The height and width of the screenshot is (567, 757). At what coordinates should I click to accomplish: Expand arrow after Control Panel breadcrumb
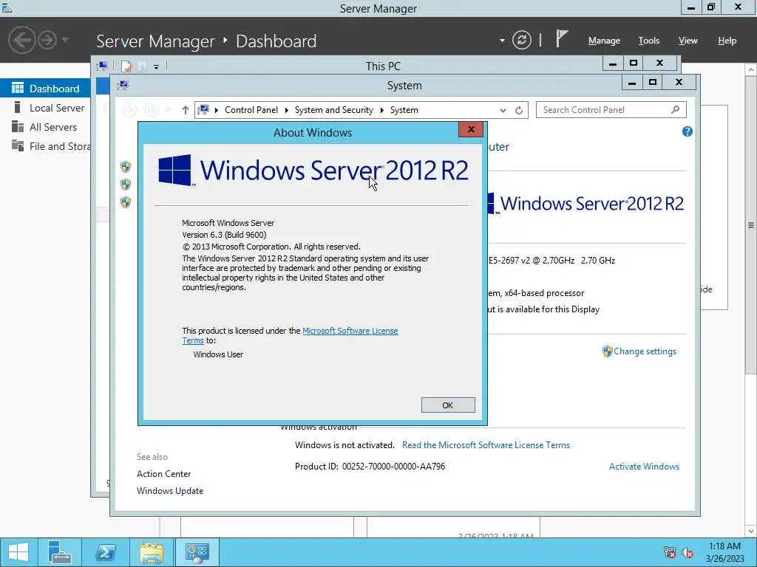click(x=286, y=111)
